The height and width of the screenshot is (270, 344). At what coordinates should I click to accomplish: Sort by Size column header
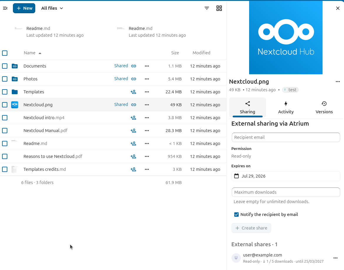coord(175,53)
